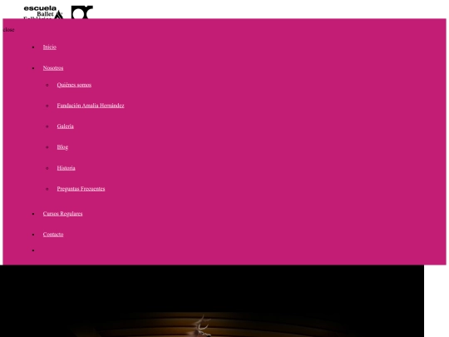Click the dark hero banner image
This screenshot has width=449, height=337.
(212, 301)
